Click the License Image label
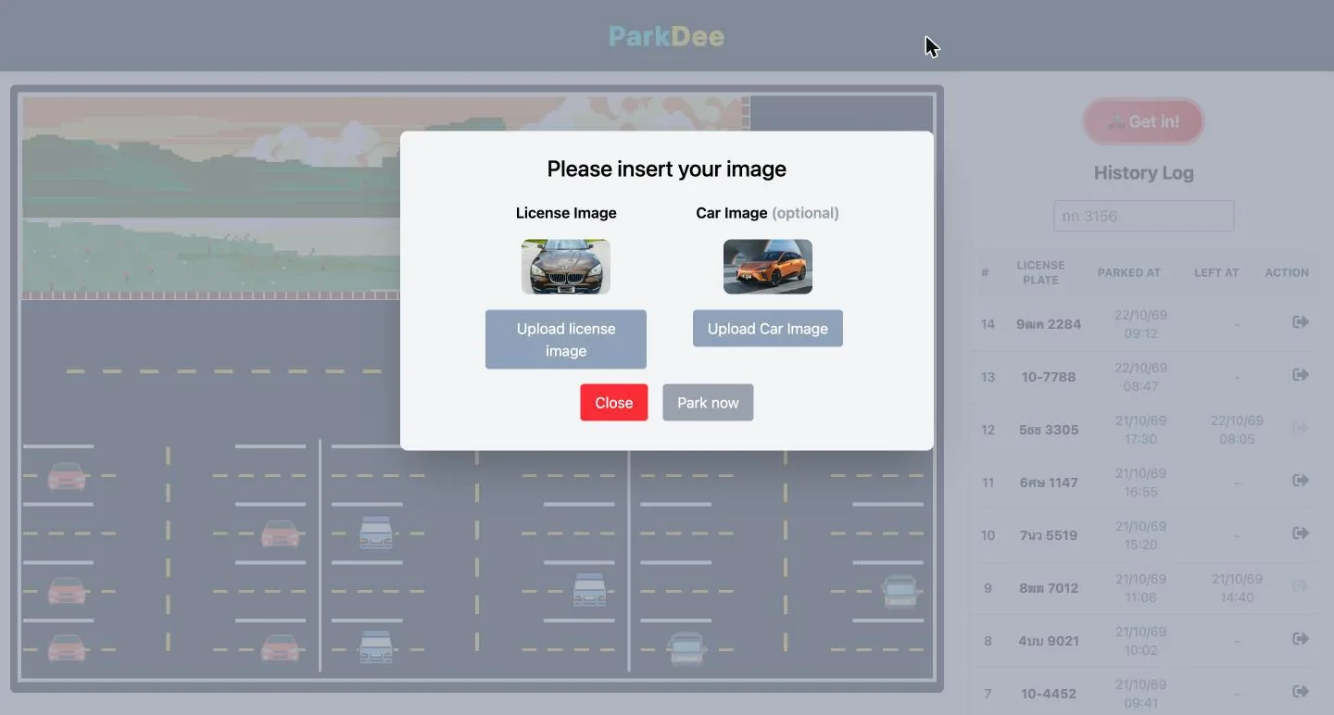The height and width of the screenshot is (715, 1334). [566, 213]
